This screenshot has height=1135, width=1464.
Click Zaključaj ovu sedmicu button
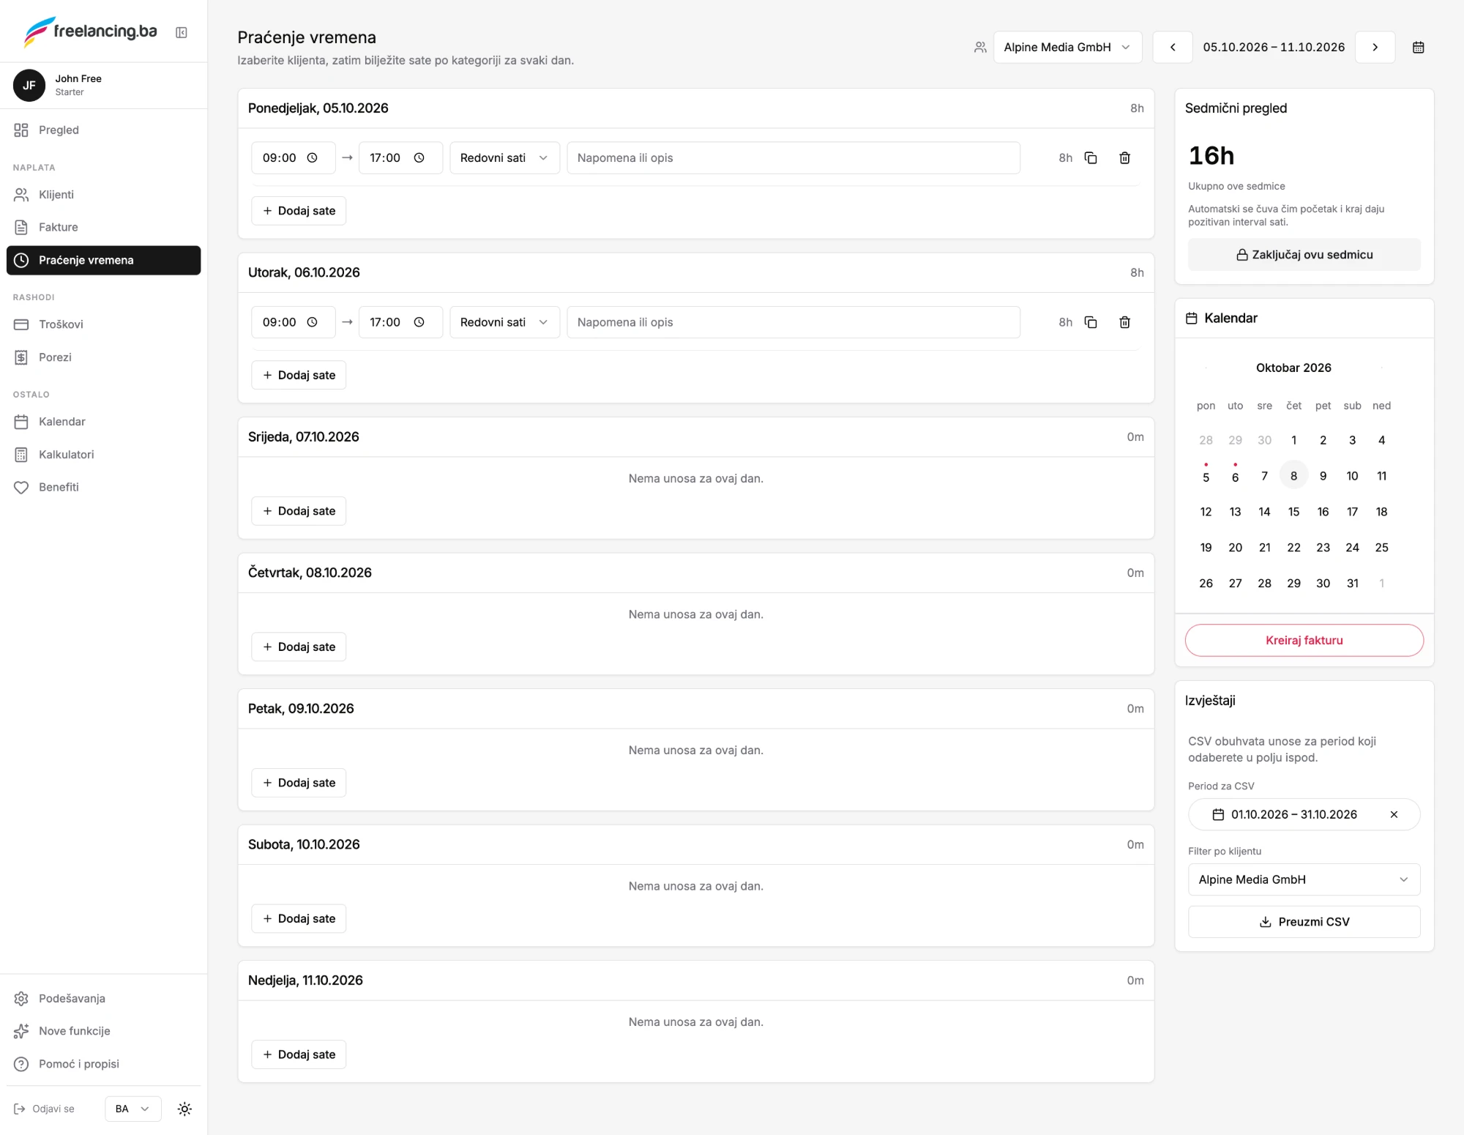pos(1304,255)
